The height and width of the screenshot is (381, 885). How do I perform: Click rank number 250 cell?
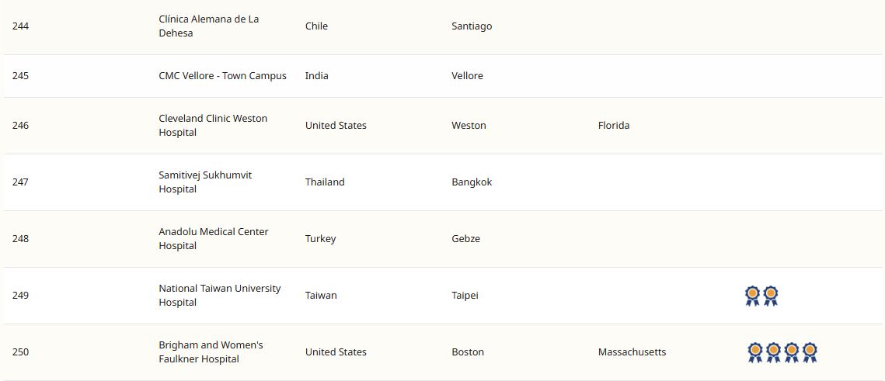21,352
